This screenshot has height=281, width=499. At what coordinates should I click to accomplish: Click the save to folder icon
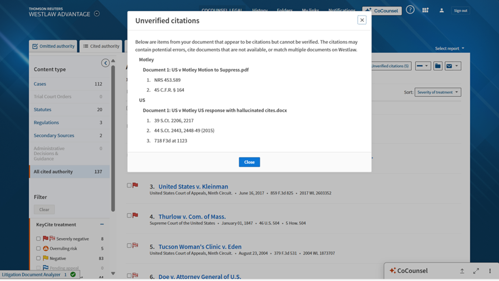click(438, 66)
